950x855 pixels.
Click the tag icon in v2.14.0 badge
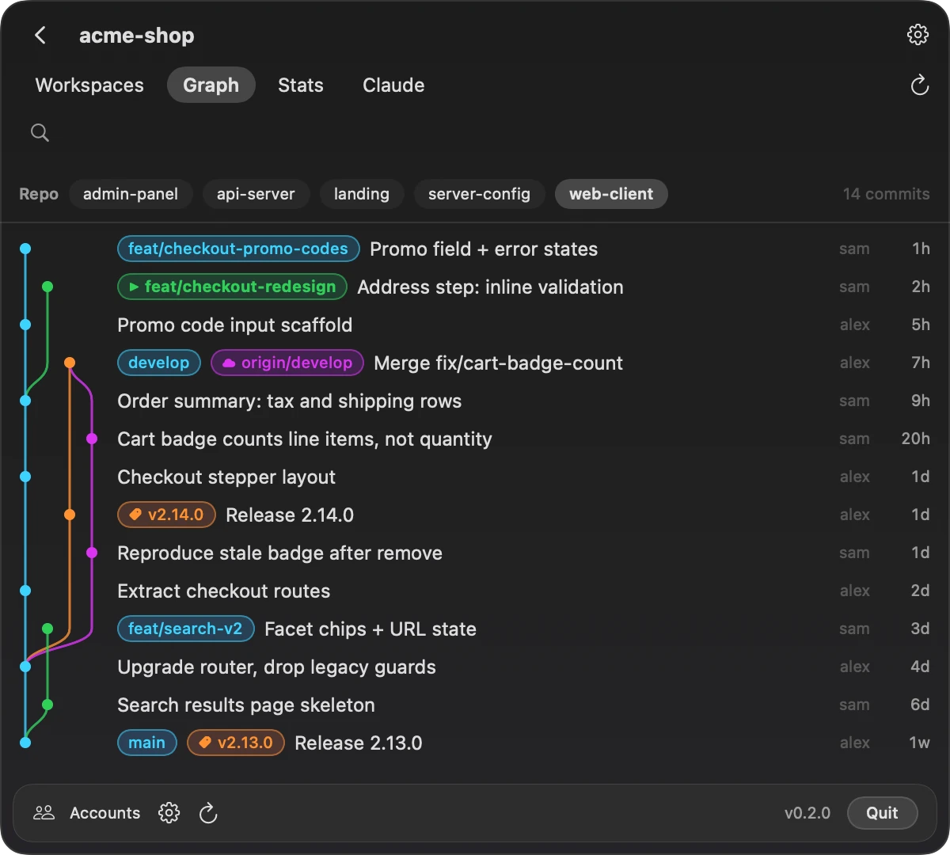[x=135, y=515]
